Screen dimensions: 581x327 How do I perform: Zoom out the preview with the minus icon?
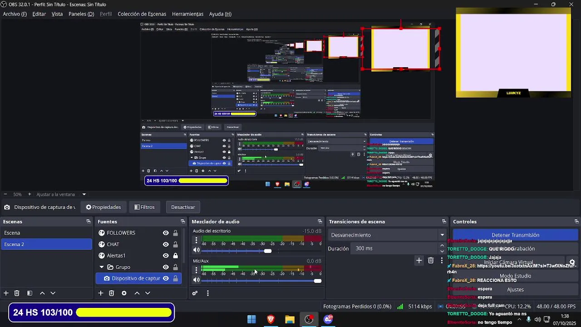tap(5, 194)
